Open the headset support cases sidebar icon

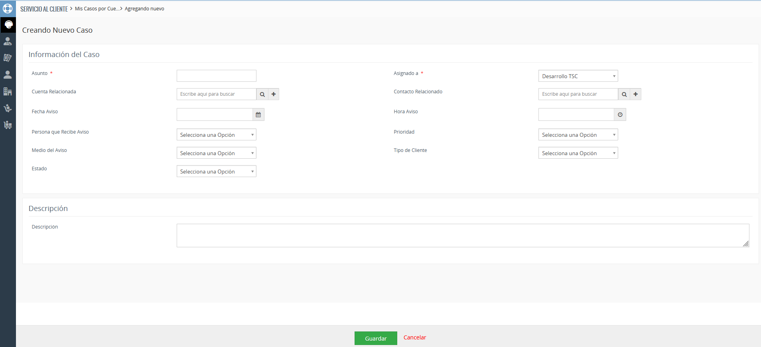click(x=8, y=25)
